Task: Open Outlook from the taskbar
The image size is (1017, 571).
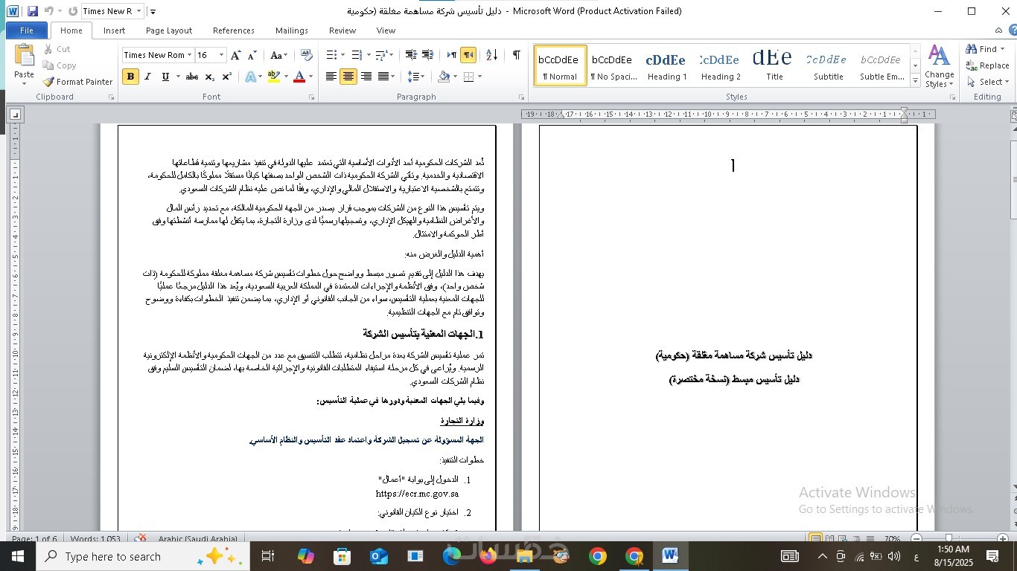Action: [x=379, y=556]
